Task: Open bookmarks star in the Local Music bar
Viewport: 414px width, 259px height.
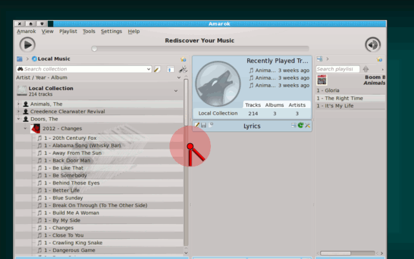Action: (183, 59)
